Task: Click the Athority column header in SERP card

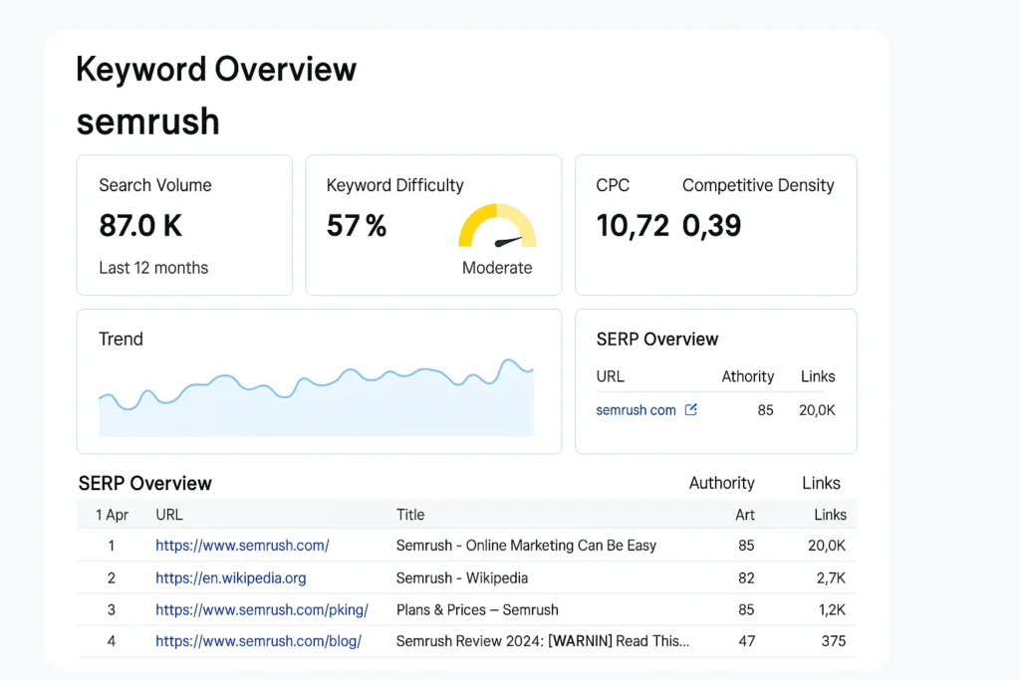Action: tap(747, 376)
